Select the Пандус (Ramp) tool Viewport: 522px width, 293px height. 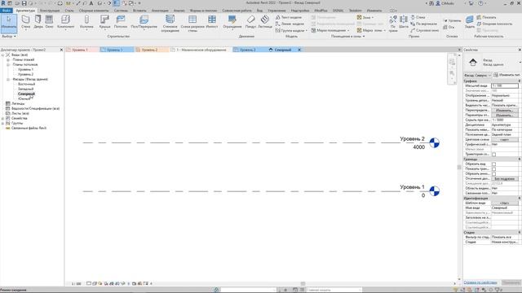250,22
